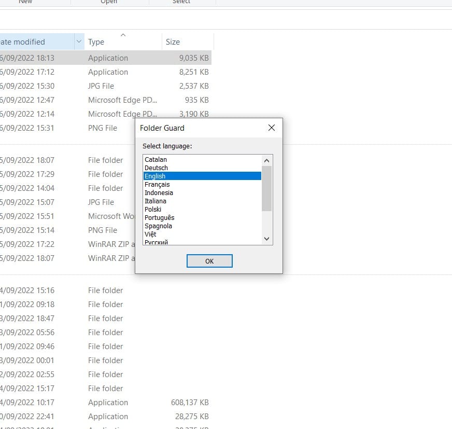Sort files by the Size column header
The height and width of the screenshot is (429, 452).
188,41
